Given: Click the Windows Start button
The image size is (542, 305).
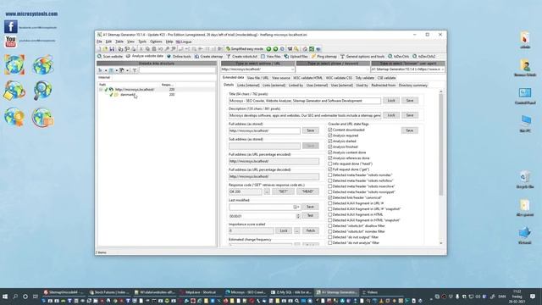Looking at the screenshot, I should pyautogui.click(x=5, y=297).
